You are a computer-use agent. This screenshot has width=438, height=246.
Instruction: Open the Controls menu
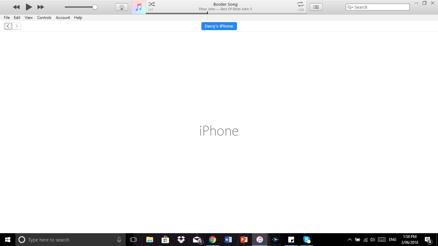pos(44,18)
